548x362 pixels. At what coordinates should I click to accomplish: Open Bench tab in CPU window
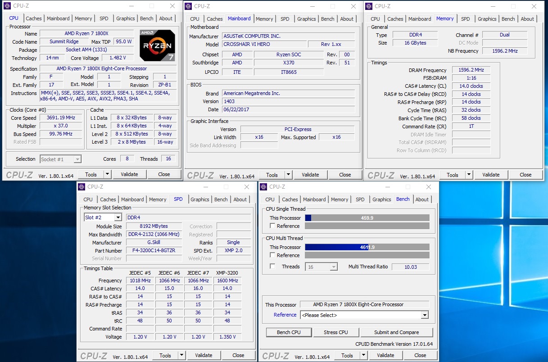[147, 18]
